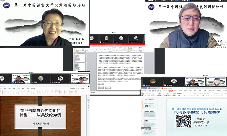Screen dimensions: 227x136
Task: Click the slideshow play icon in the bottom-right WPS toolbar
Action: click(x=159, y=94)
